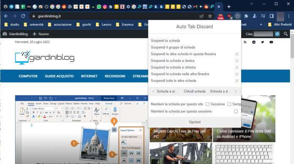Open the 'associazione' bookmarks folder
The width and height of the screenshot is (294, 164).
tap(60, 25)
